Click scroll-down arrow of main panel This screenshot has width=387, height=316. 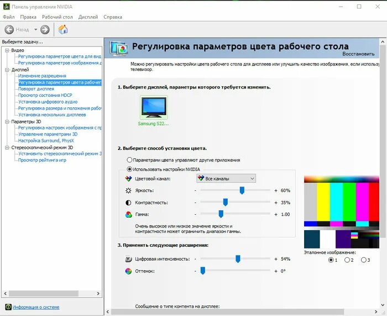pyautogui.click(x=383, y=305)
